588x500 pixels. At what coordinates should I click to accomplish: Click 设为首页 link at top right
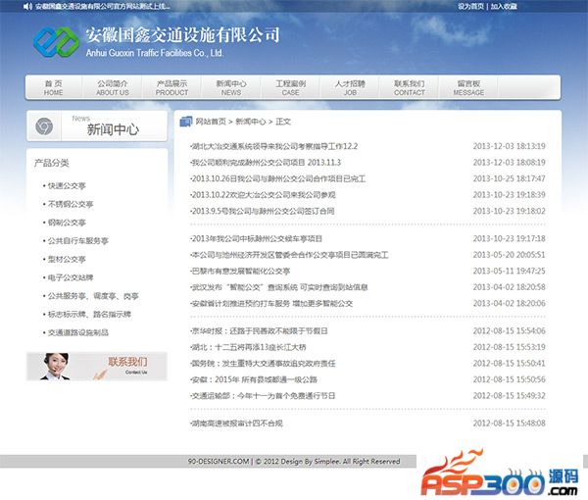[x=470, y=6]
